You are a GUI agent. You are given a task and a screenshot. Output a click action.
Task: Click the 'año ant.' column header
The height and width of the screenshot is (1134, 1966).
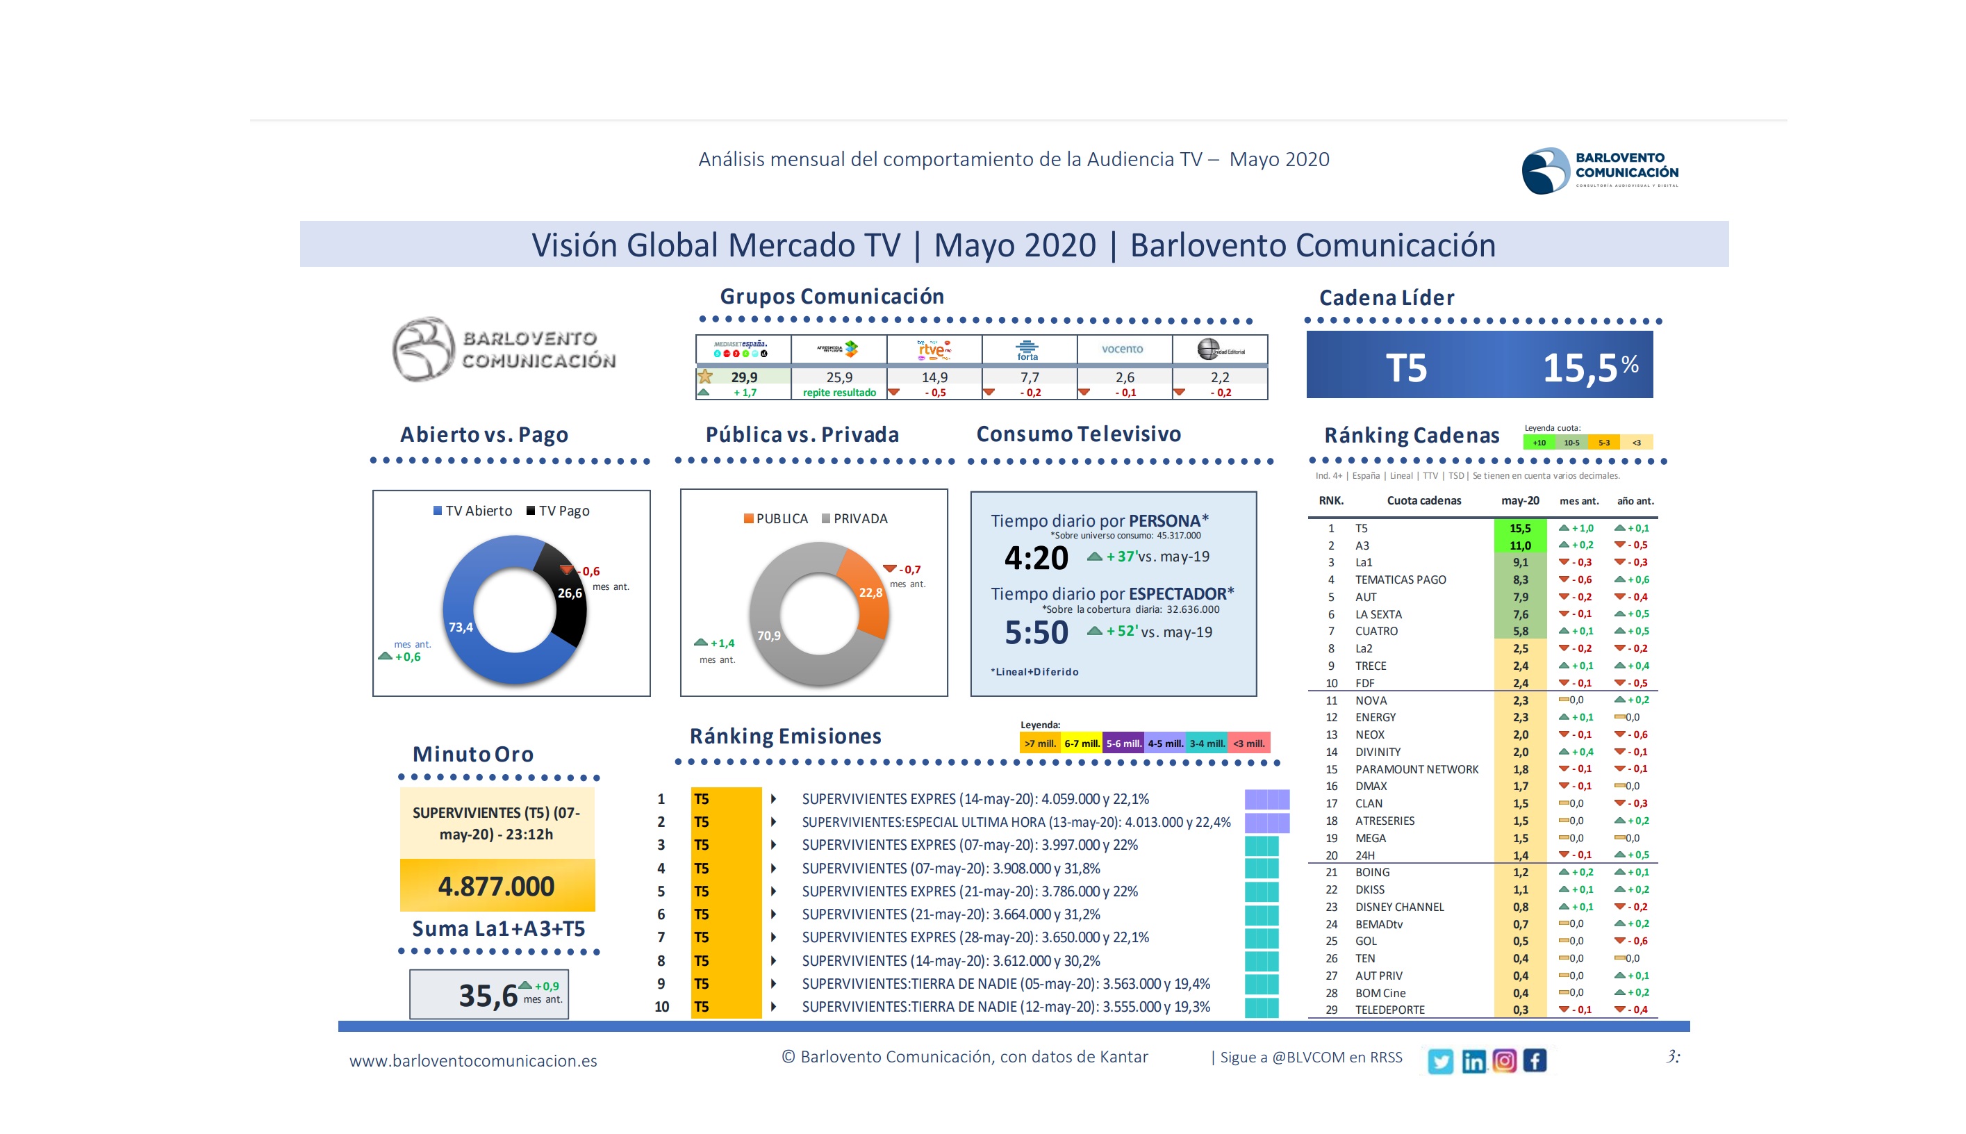click(x=1635, y=501)
